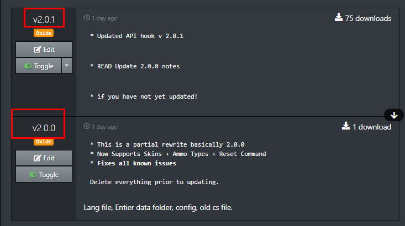The width and height of the screenshot is (405, 226).
Task: Click the clock icon for v2.0.1 entry
Action: click(x=87, y=18)
